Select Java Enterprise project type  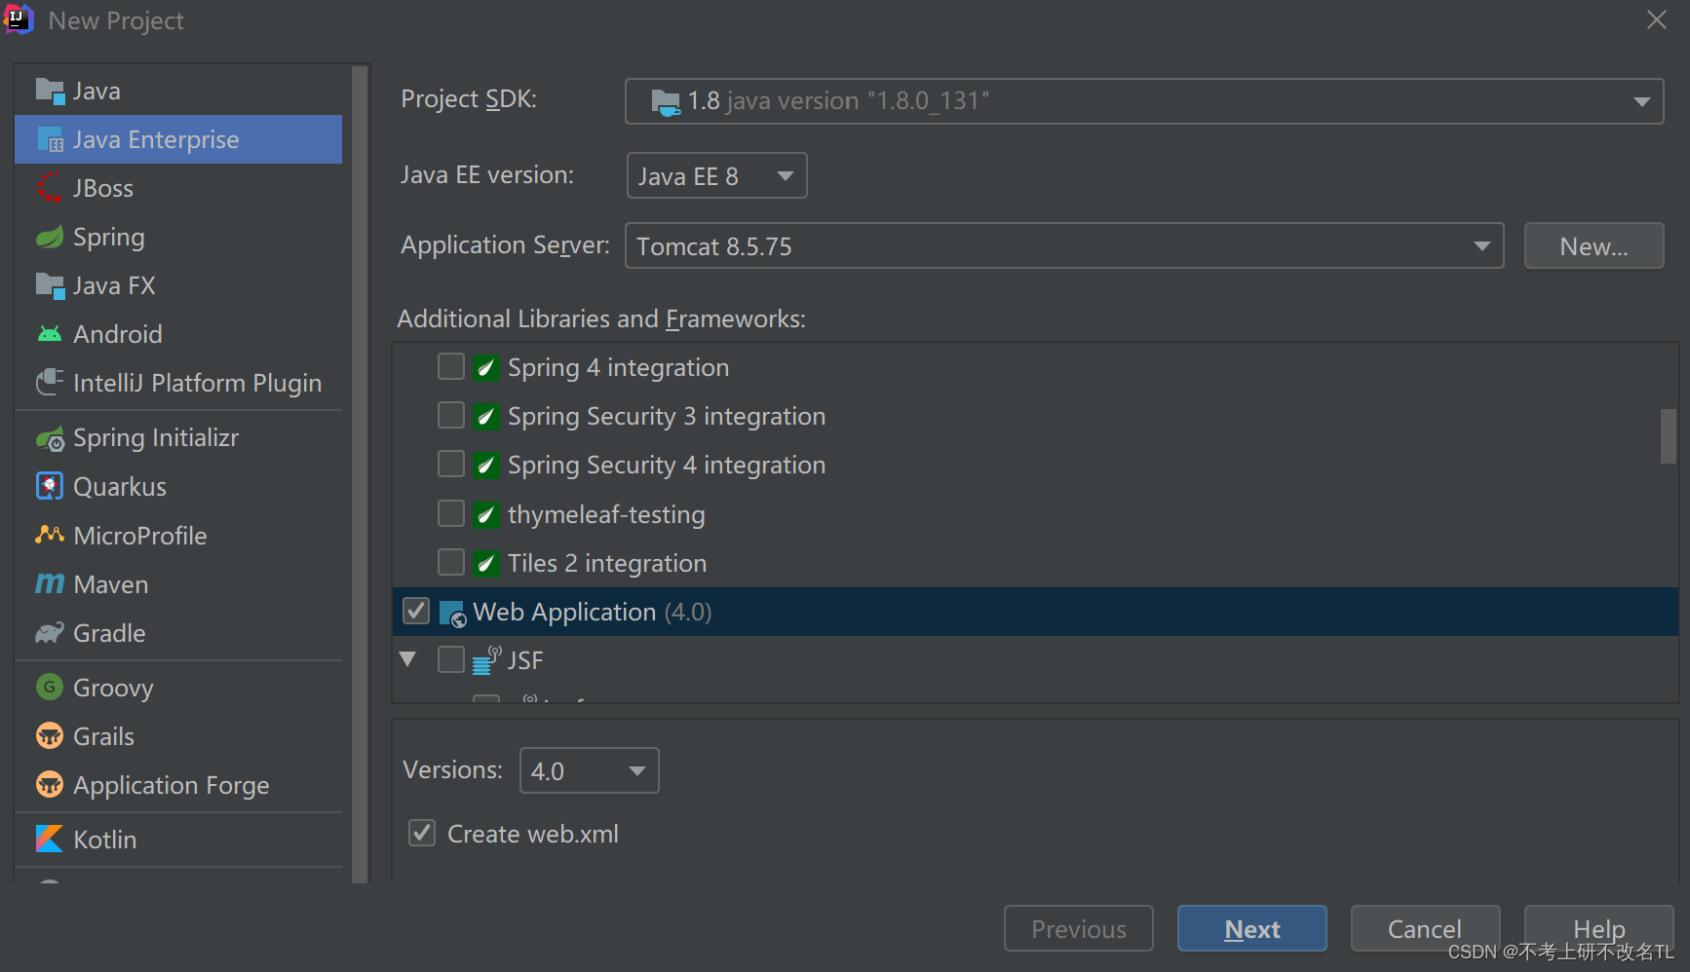click(x=178, y=139)
